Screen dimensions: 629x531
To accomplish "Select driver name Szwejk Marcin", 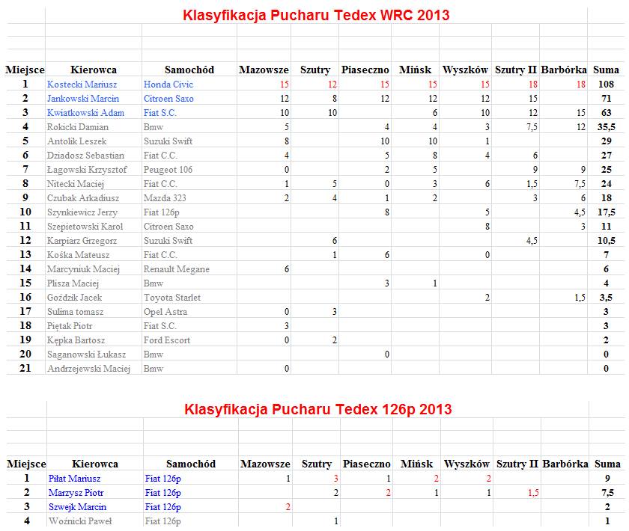I will point(77,507).
